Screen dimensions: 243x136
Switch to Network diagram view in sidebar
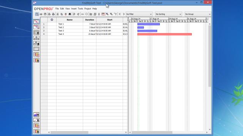pos(36,27)
